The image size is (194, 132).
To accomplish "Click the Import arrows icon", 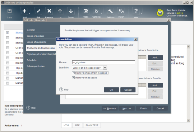I will point(121,11).
